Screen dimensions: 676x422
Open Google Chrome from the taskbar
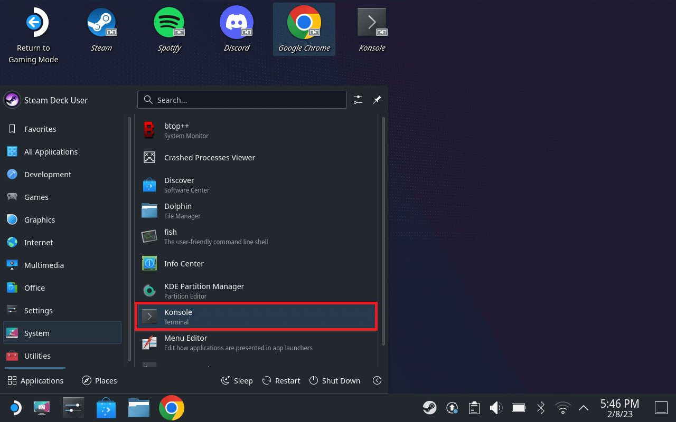click(x=172, y=407)
